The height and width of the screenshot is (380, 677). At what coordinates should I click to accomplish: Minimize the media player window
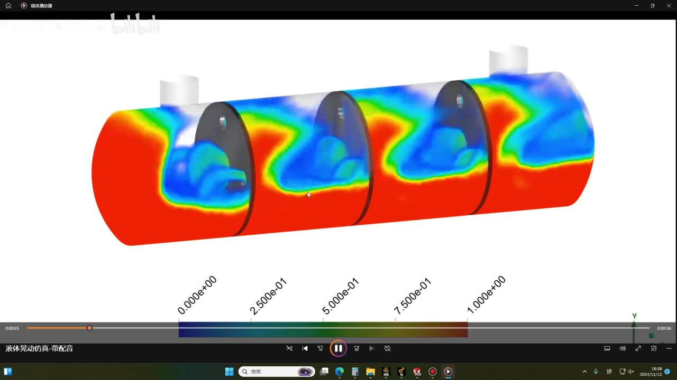[x=636, y=6]
